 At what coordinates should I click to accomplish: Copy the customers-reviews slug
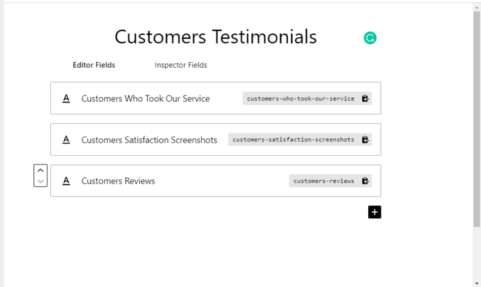pyautogui.click(x=365, y=181)
